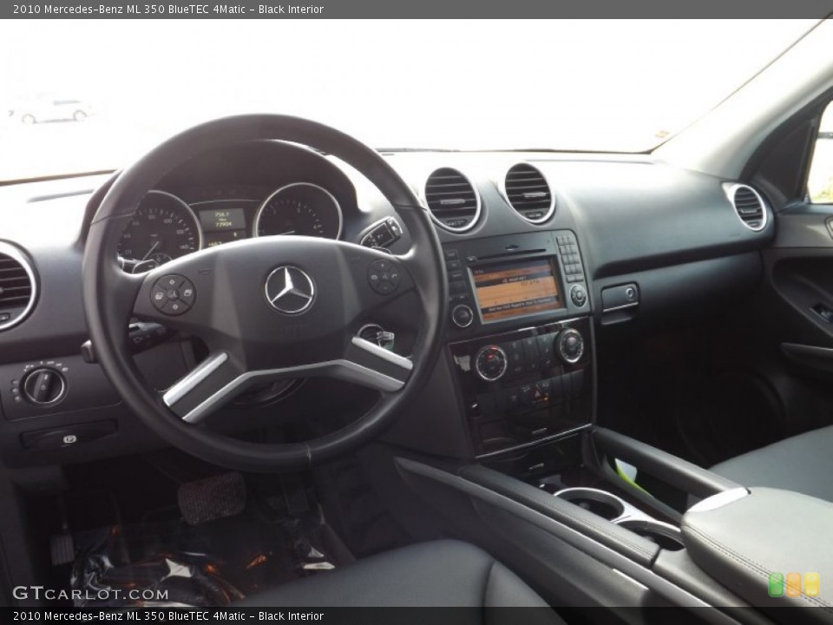Click the radio volume knob left of the screen

point(462,316)
